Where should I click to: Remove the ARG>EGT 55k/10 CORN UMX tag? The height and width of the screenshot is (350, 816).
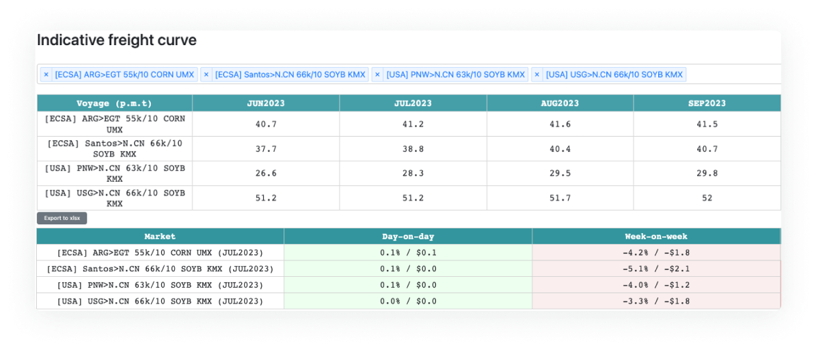(46, 75)
